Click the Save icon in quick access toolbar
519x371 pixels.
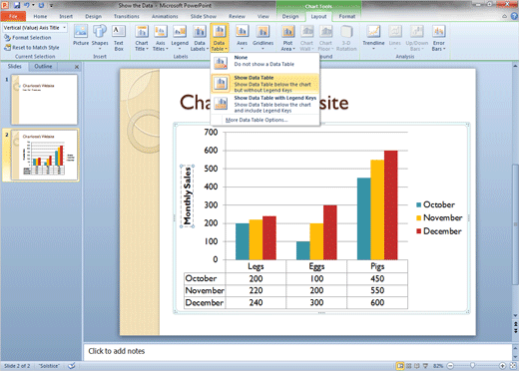point(17,5)
